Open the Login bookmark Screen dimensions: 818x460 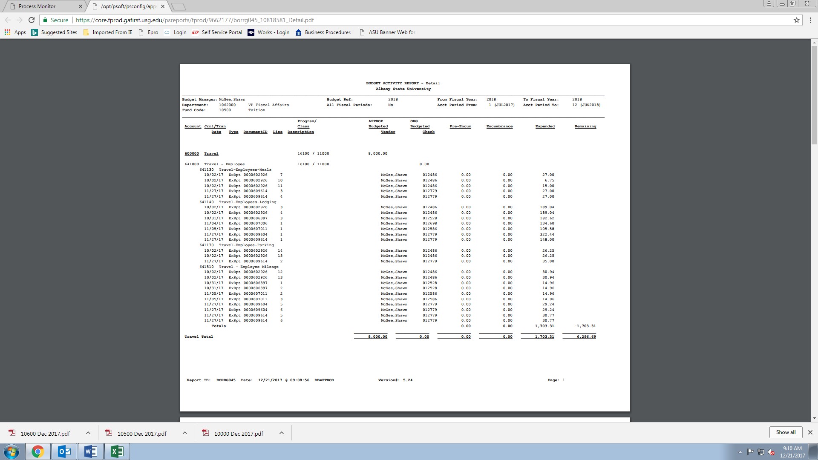[175, 32]
